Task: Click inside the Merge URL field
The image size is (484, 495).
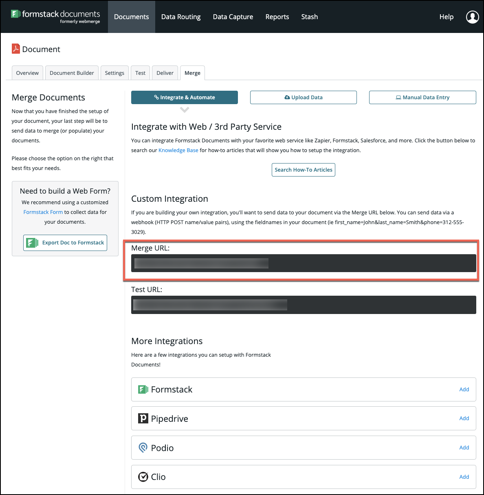Action: (x=304, y=263)
